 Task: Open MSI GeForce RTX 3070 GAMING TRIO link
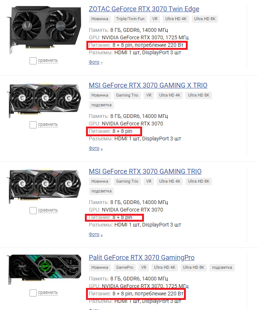point(145,171)
